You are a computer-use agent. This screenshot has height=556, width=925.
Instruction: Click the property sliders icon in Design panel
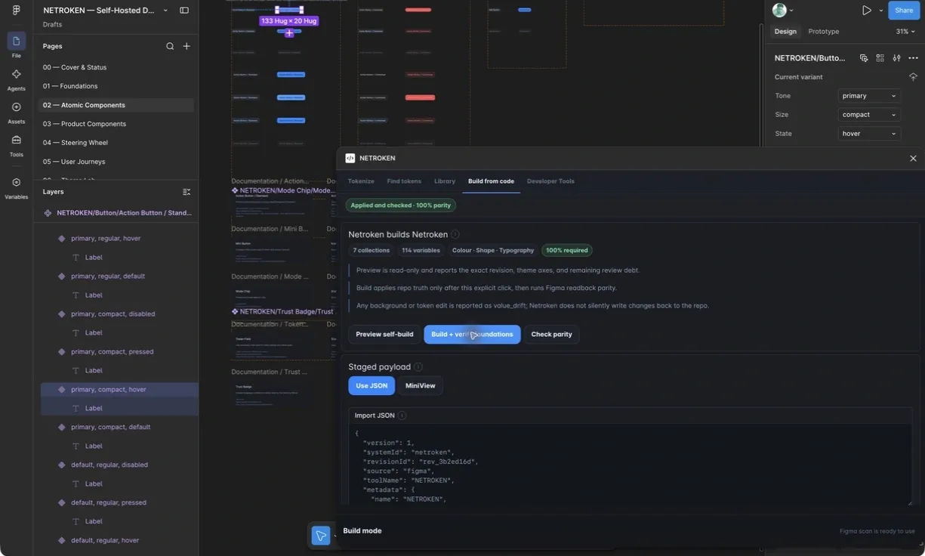(896, 58)
